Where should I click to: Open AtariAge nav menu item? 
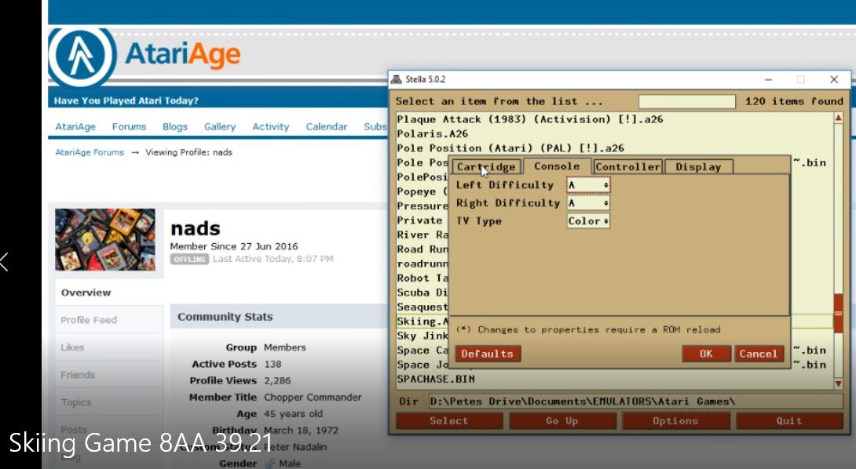tap(75, 126)
